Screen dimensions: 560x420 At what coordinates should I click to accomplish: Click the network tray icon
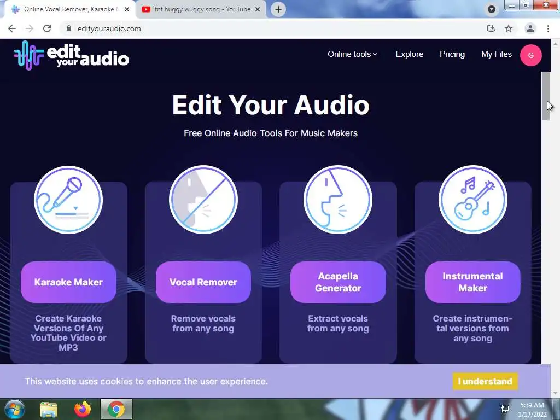coord(505,409)
